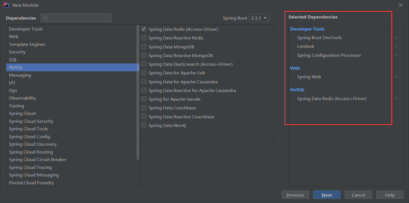Open Help for this dialog
This screenshot has height=203, width=409.
coord(390,195)
